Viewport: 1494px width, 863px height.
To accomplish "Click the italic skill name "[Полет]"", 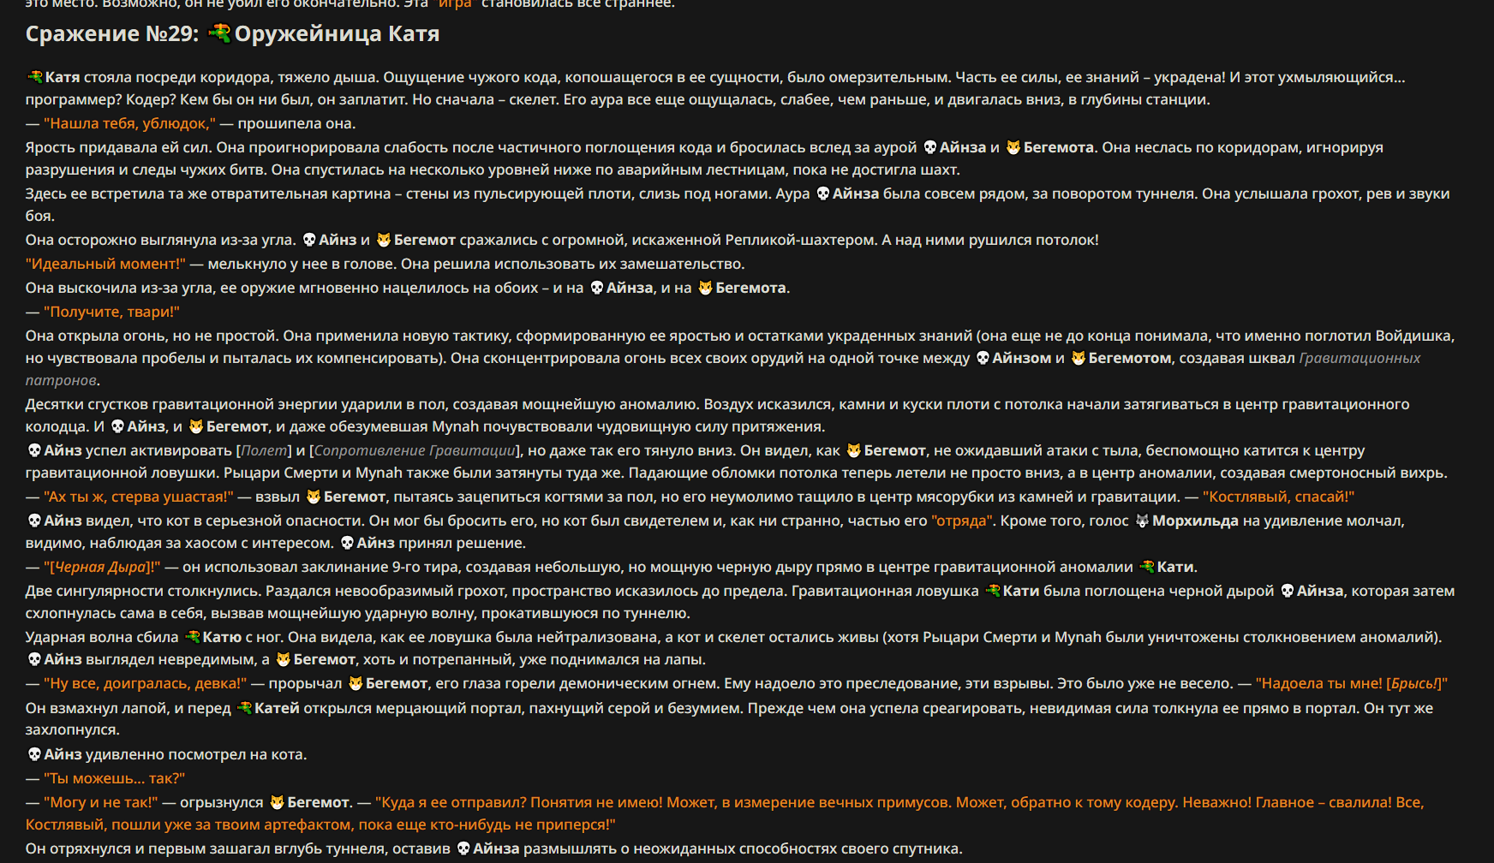I will click(264, 450).
